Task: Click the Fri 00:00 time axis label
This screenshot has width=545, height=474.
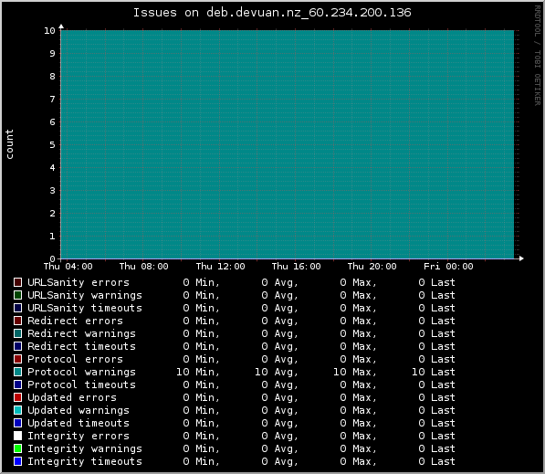Action: 448,267
